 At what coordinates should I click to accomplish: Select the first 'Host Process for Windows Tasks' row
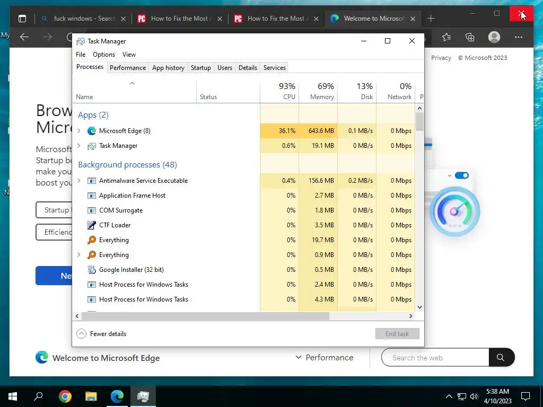click(x=244, y=285)
